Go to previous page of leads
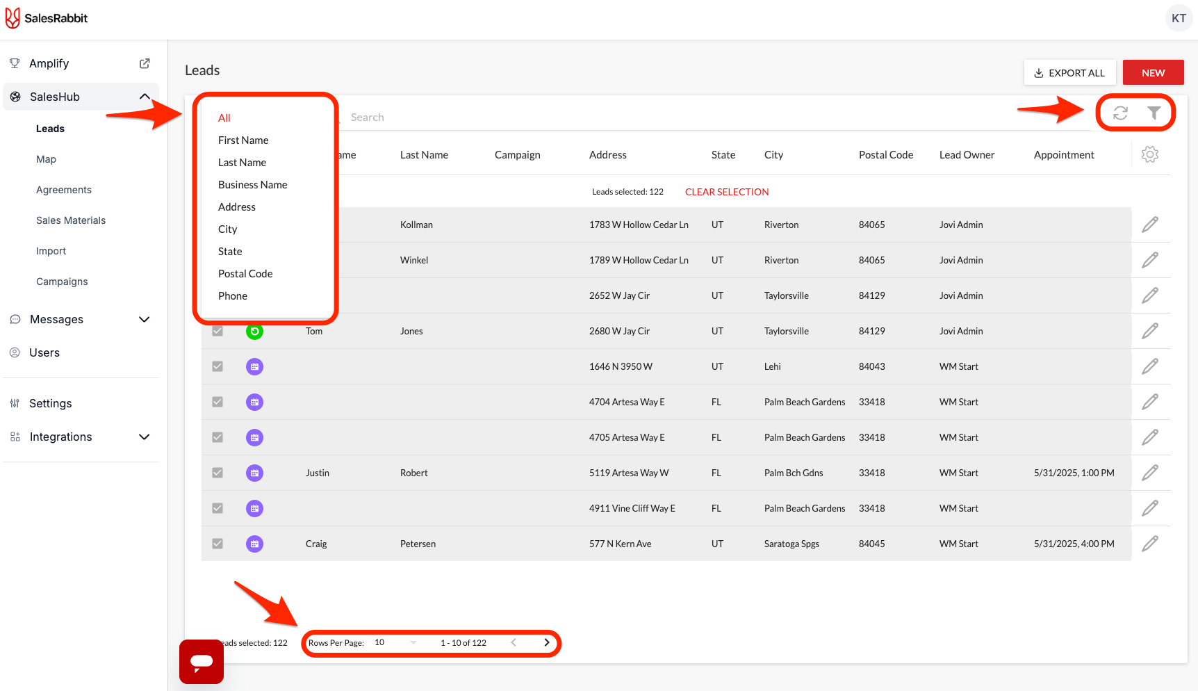The width and height of the screenshot is (1198, 691). pyautogui.click(x=514, y=642)
